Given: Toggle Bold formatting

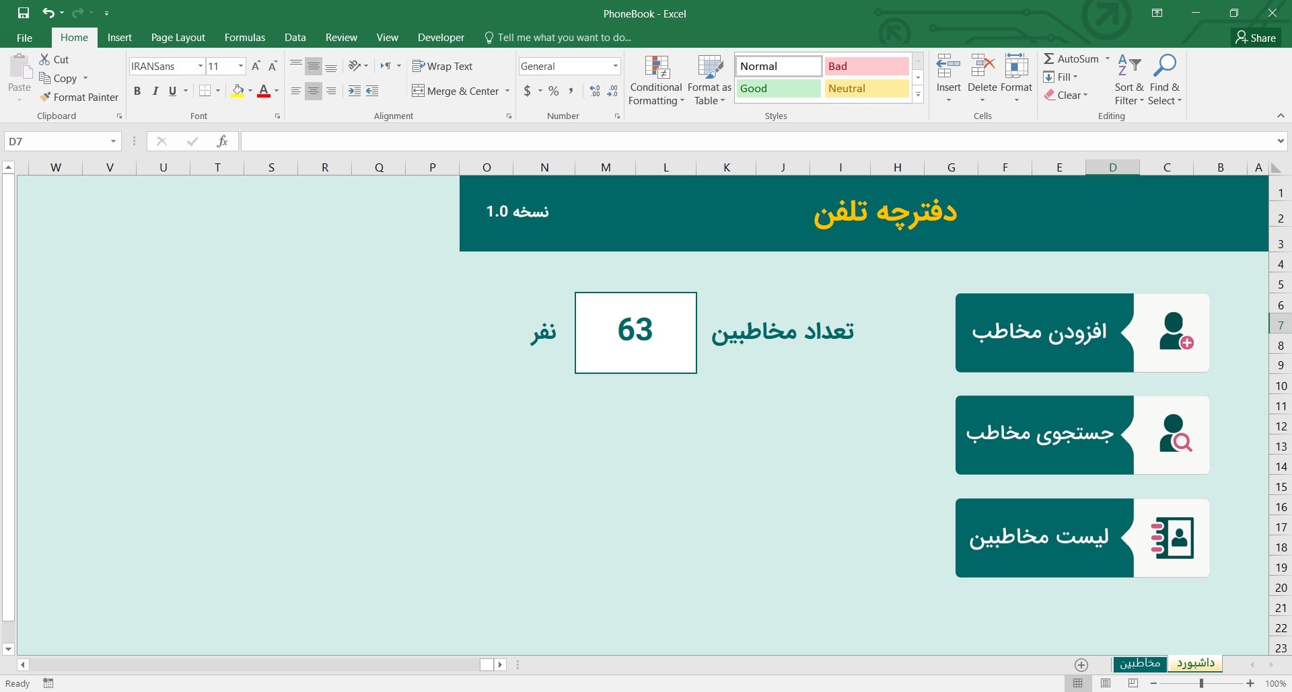Looking at the screenshot, I should [x=137, y=91].
